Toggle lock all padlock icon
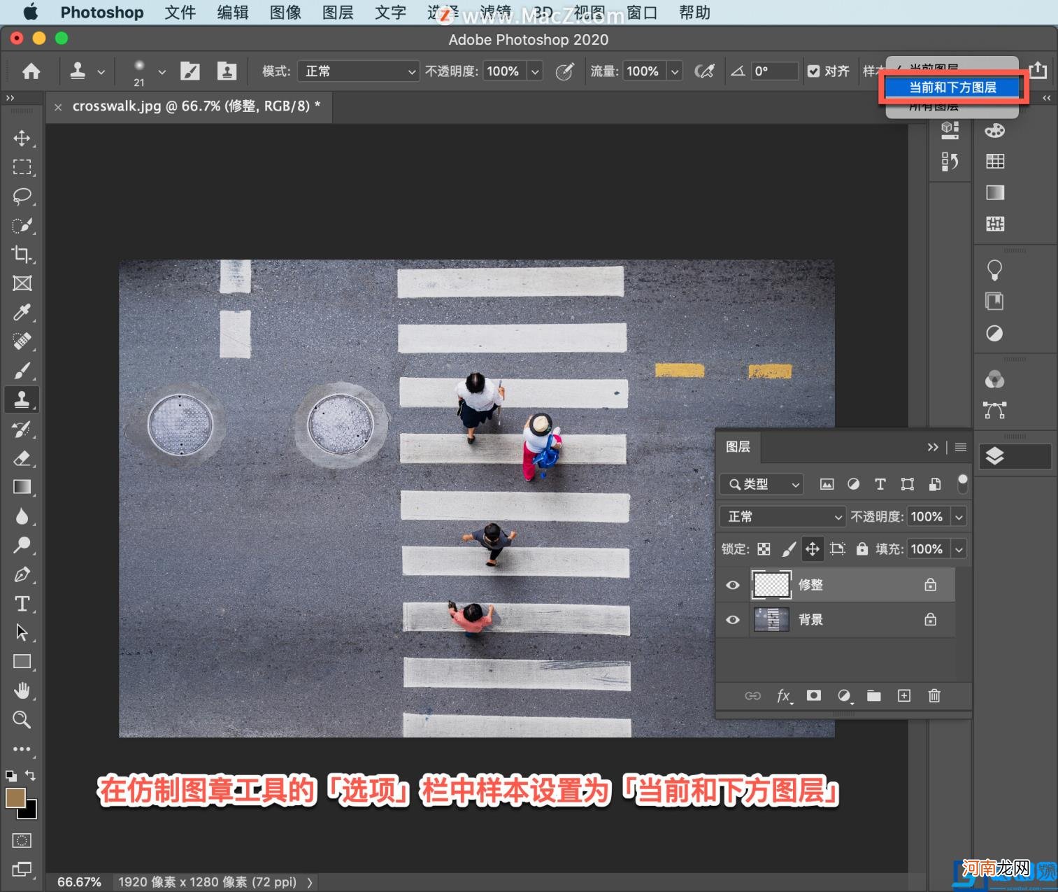Viewport: 1058px width, 892px height. (x=862, y=549)
